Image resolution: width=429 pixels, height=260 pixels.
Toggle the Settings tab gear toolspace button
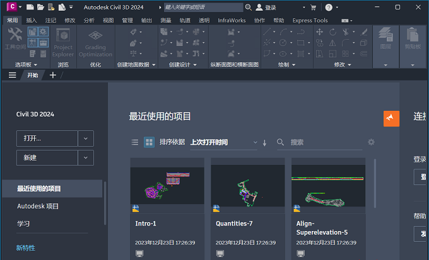click(x=44, y=31)
